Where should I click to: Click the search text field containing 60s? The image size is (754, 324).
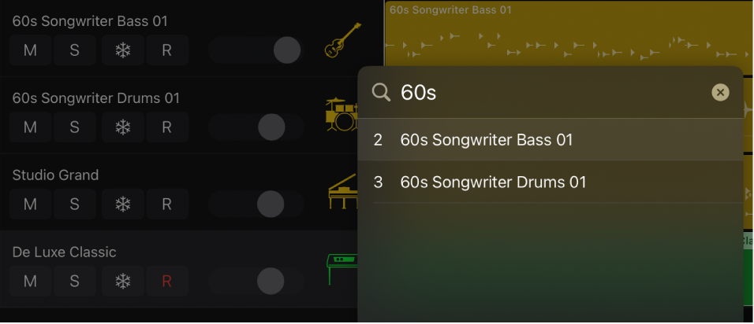click(x=552, y=93)
